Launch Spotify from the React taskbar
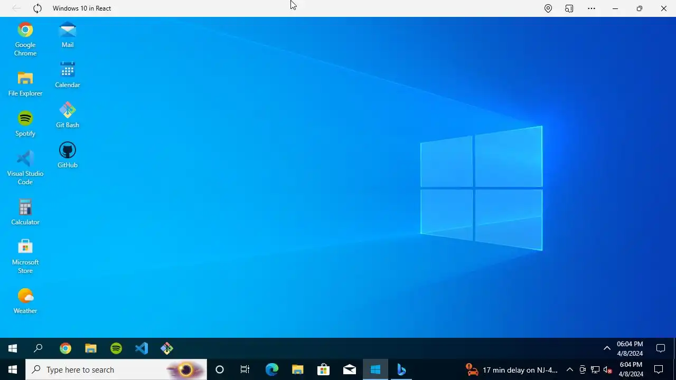Viewport: 676px width, 380px height. click(116, 348)
